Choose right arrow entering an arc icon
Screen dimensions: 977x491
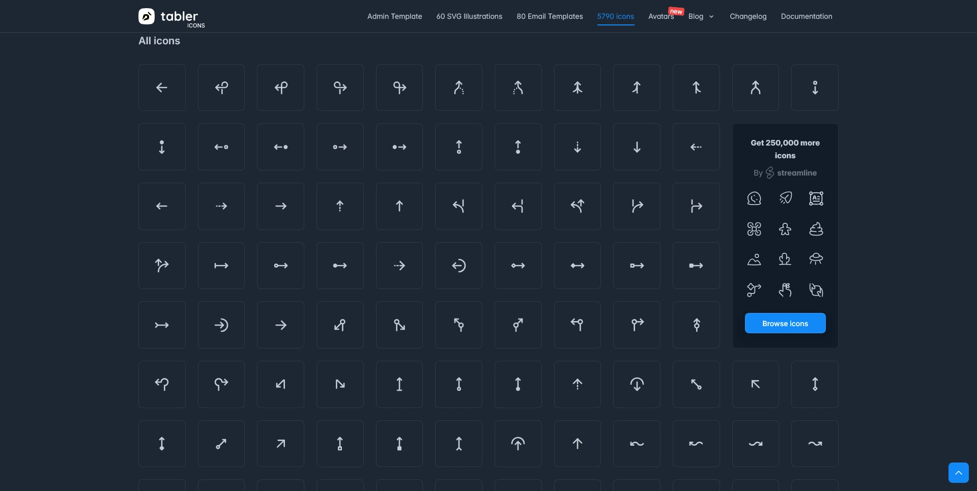tap(221, 325)
